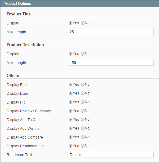Select Yes for Product Description Display
The width and height of the screenshot is (159, 163).
click(71, 54)
